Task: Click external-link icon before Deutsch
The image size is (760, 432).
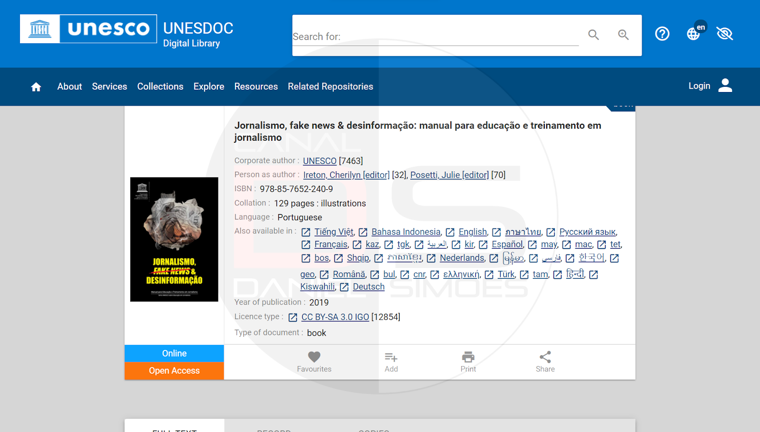Action: tap(344, 287)
